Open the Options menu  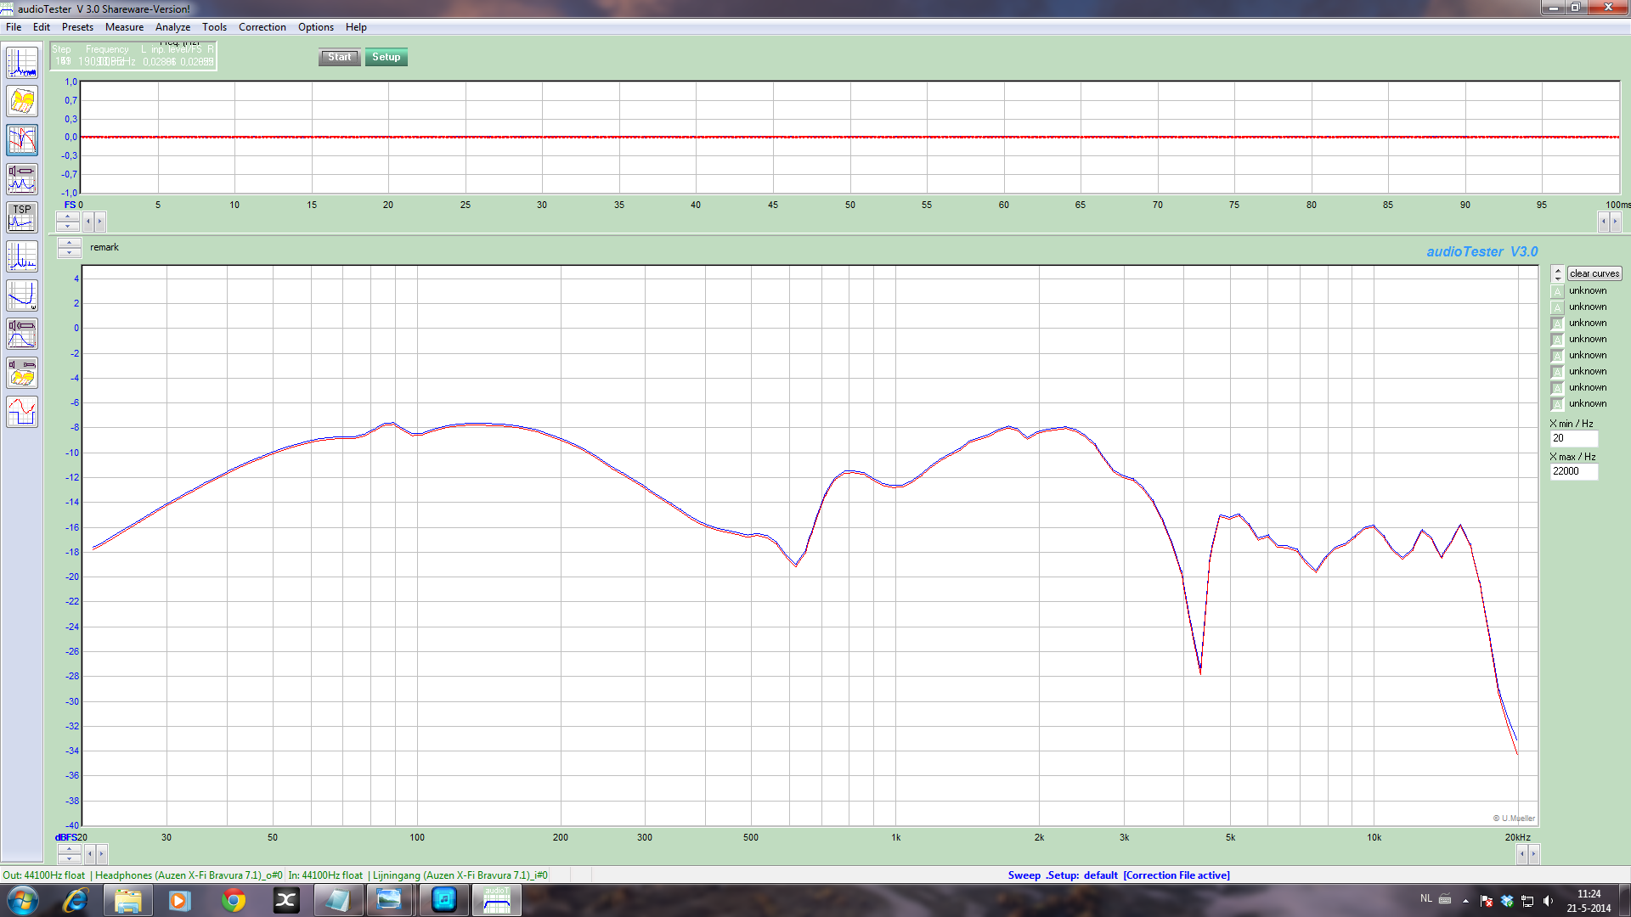coord(315,27)
